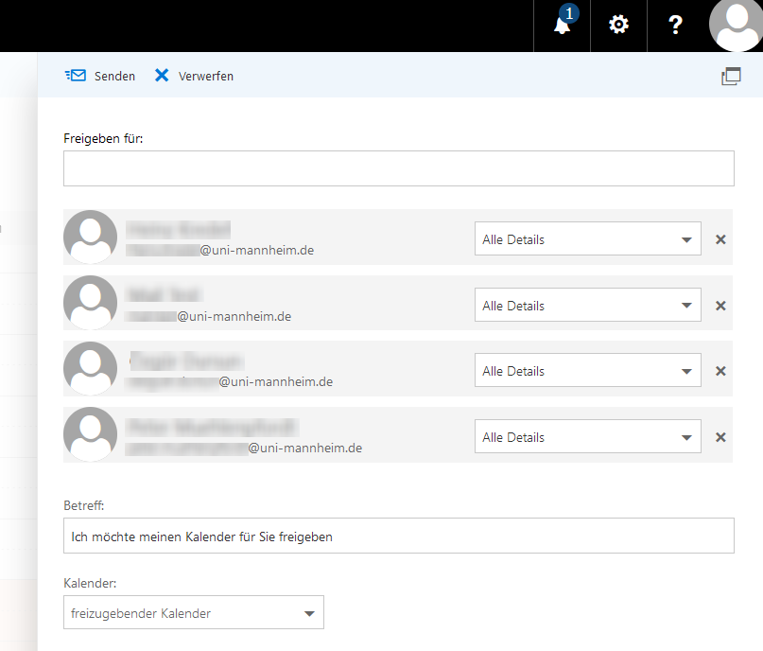Remove the second recipient with X
Screen dimensions: 763x651
(720, 306)
